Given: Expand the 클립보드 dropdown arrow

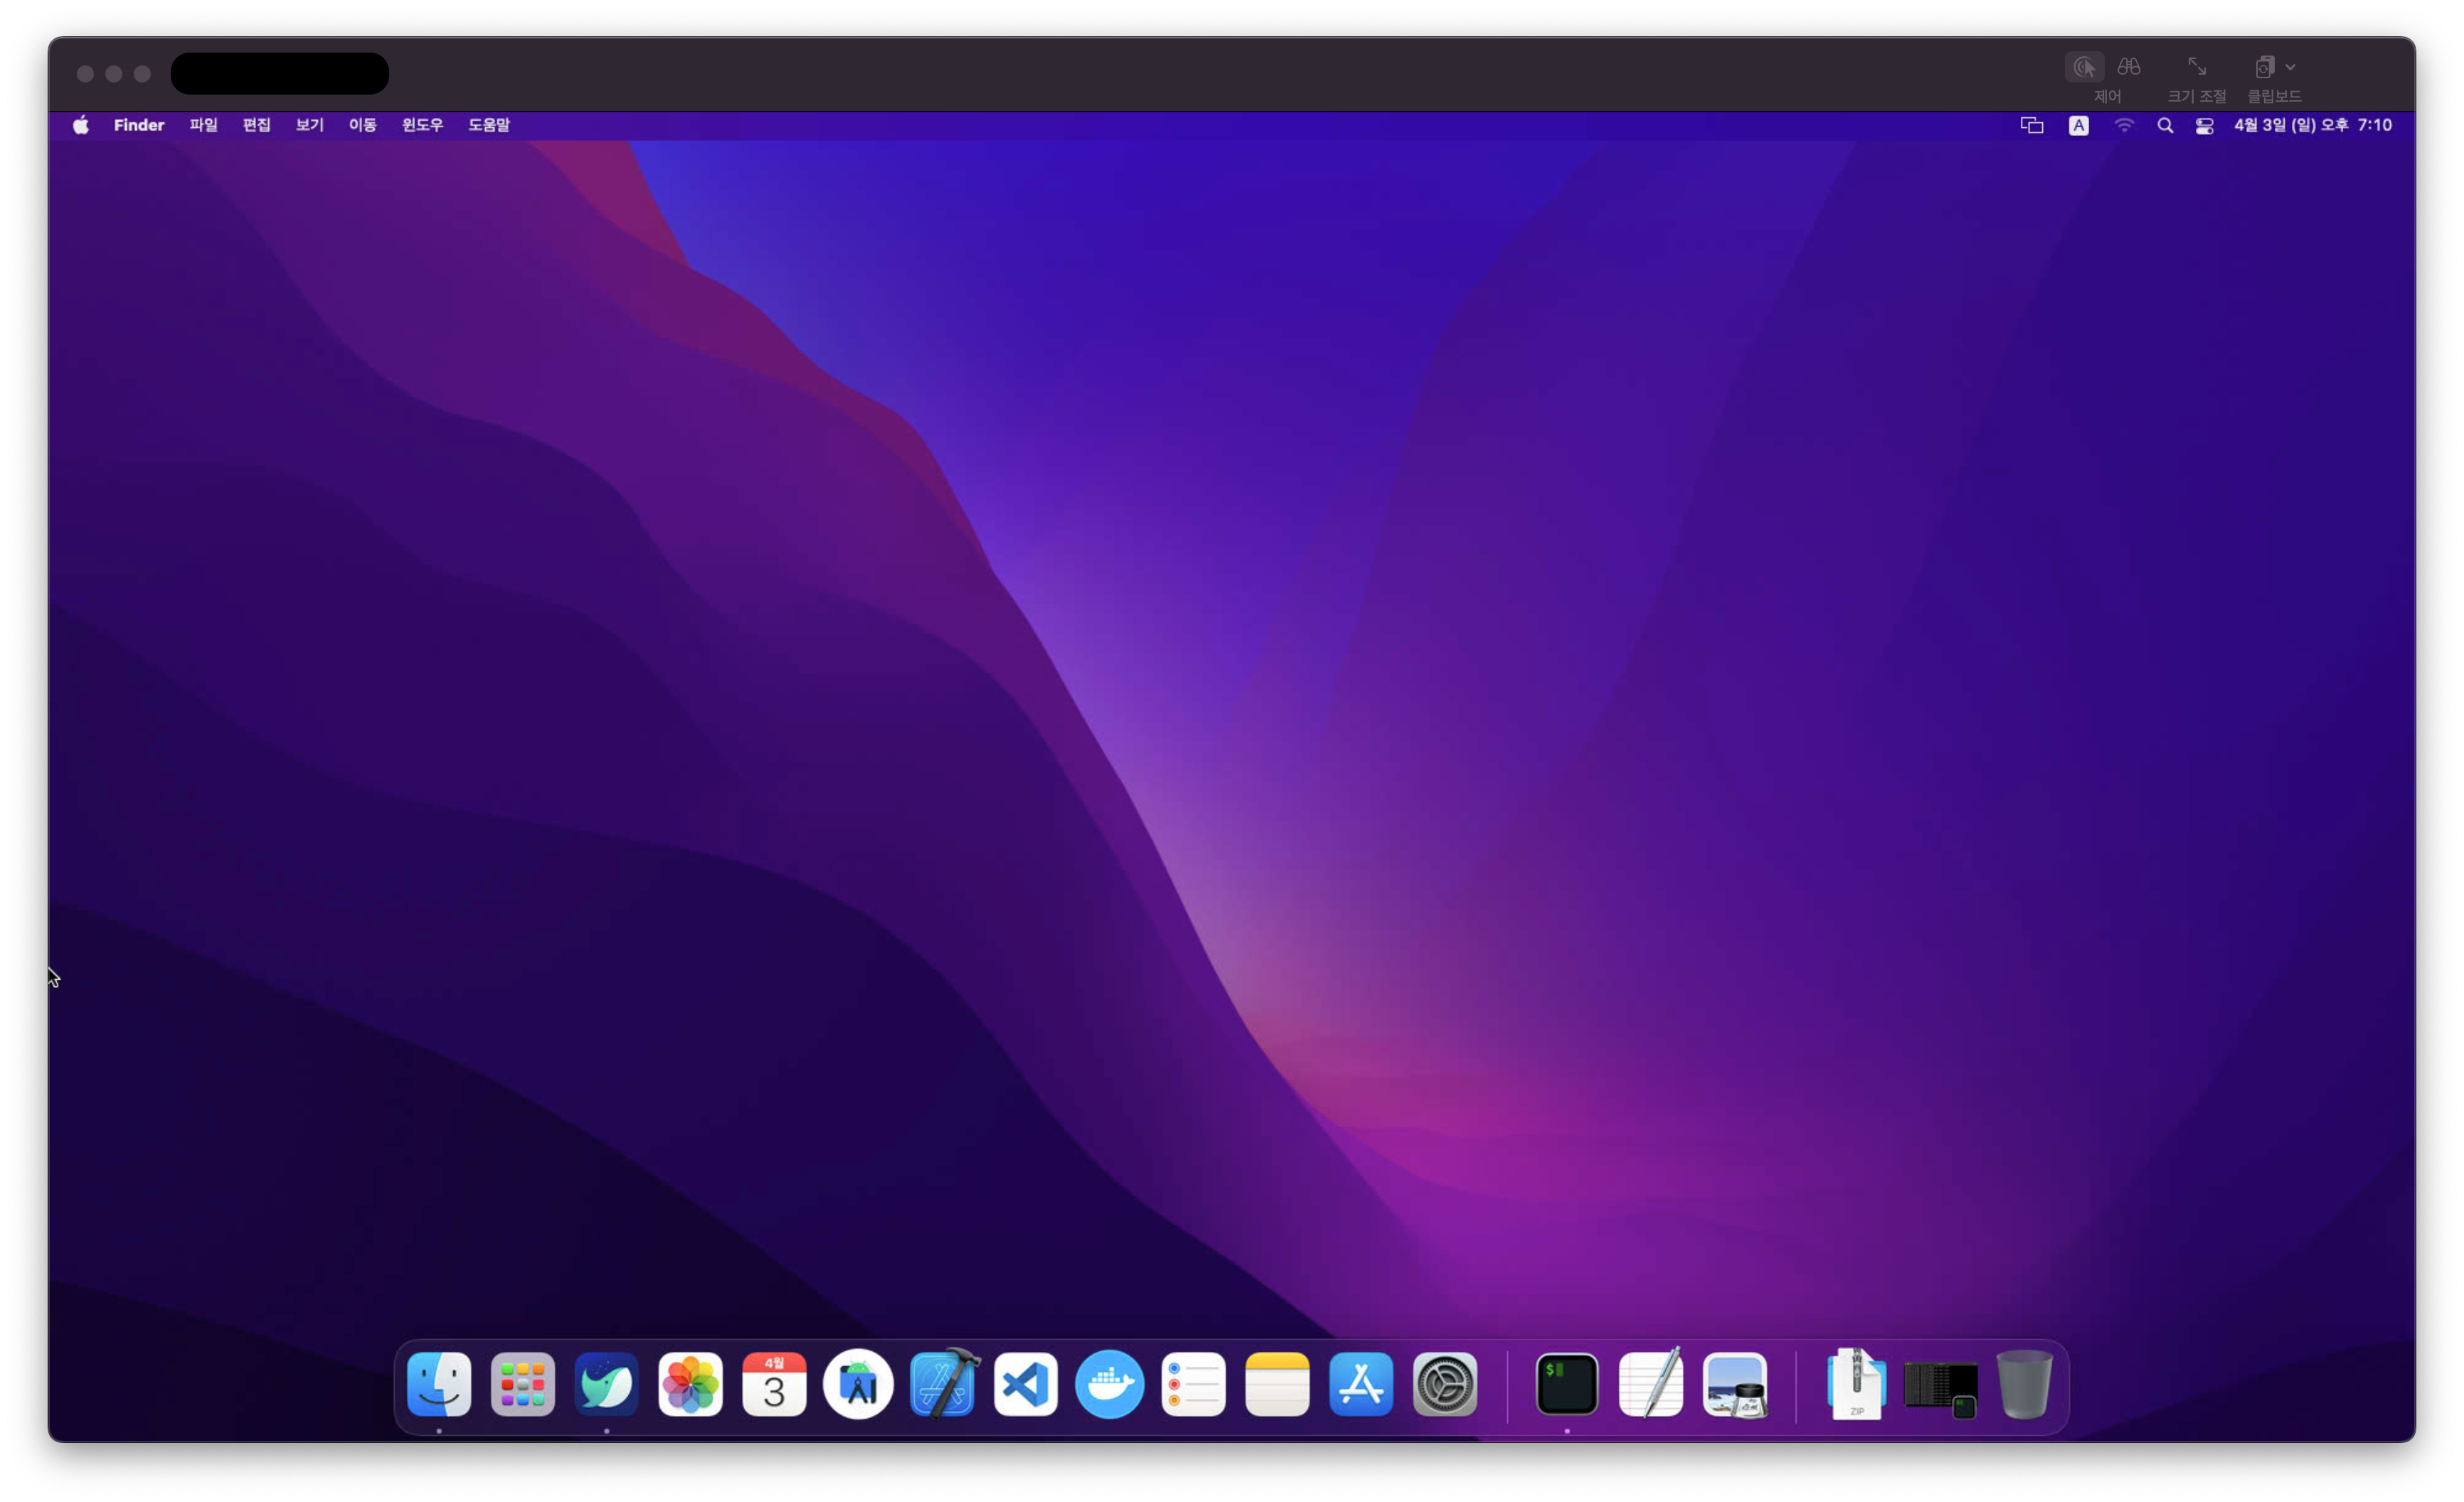Looking at the screenshot, I should pos(2290,67).
